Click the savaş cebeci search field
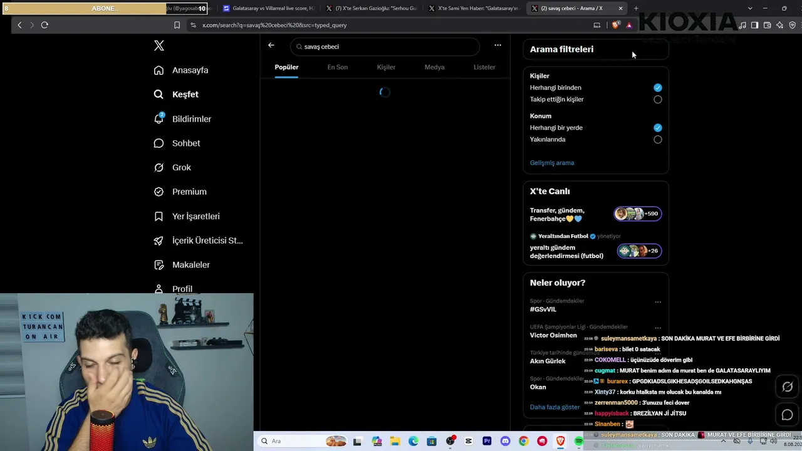Screen dimensions: 802x451 385,46
